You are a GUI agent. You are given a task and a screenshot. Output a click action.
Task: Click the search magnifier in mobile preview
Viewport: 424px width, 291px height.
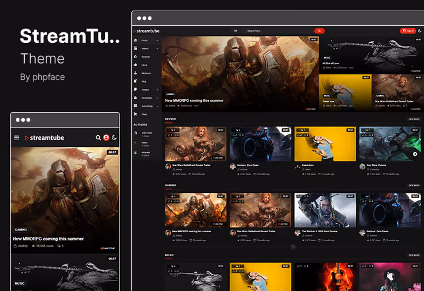98,138
